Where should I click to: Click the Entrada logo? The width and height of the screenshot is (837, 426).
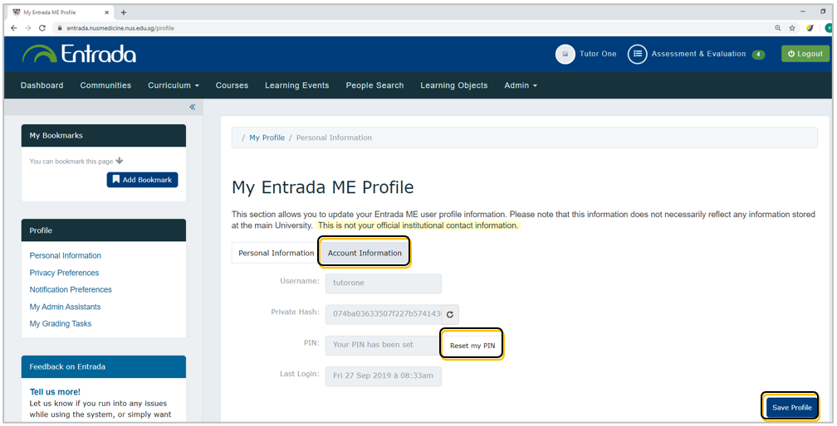79,54
